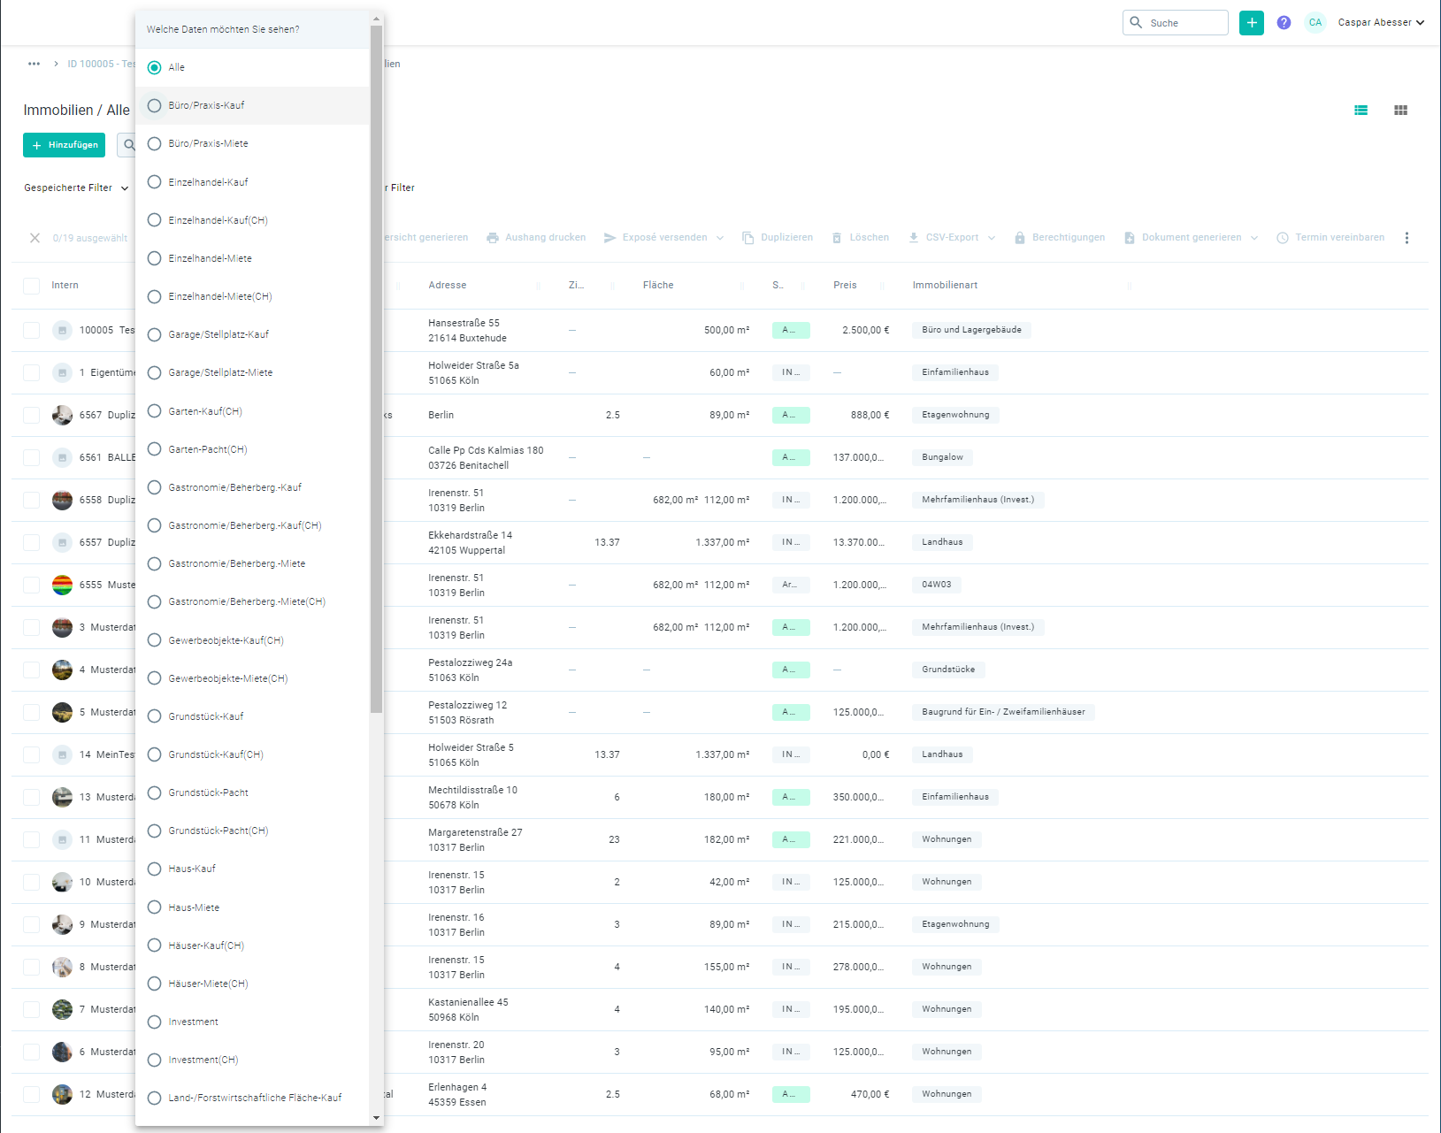Select Garage/Stellplatz-Miete radio option
The width and height of the screenshot is (1441, 1133).
pyautogui.click(x=154, y=372)
